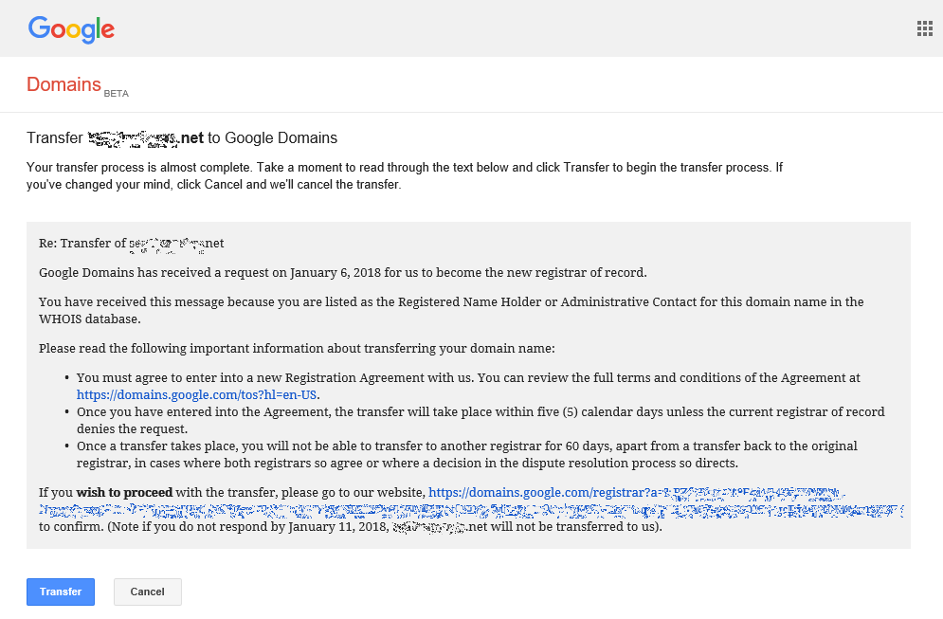Open the domains.google.com/registrar confirmation link
The height and width of the screenshot is (619, 943).
coord(471,501)
